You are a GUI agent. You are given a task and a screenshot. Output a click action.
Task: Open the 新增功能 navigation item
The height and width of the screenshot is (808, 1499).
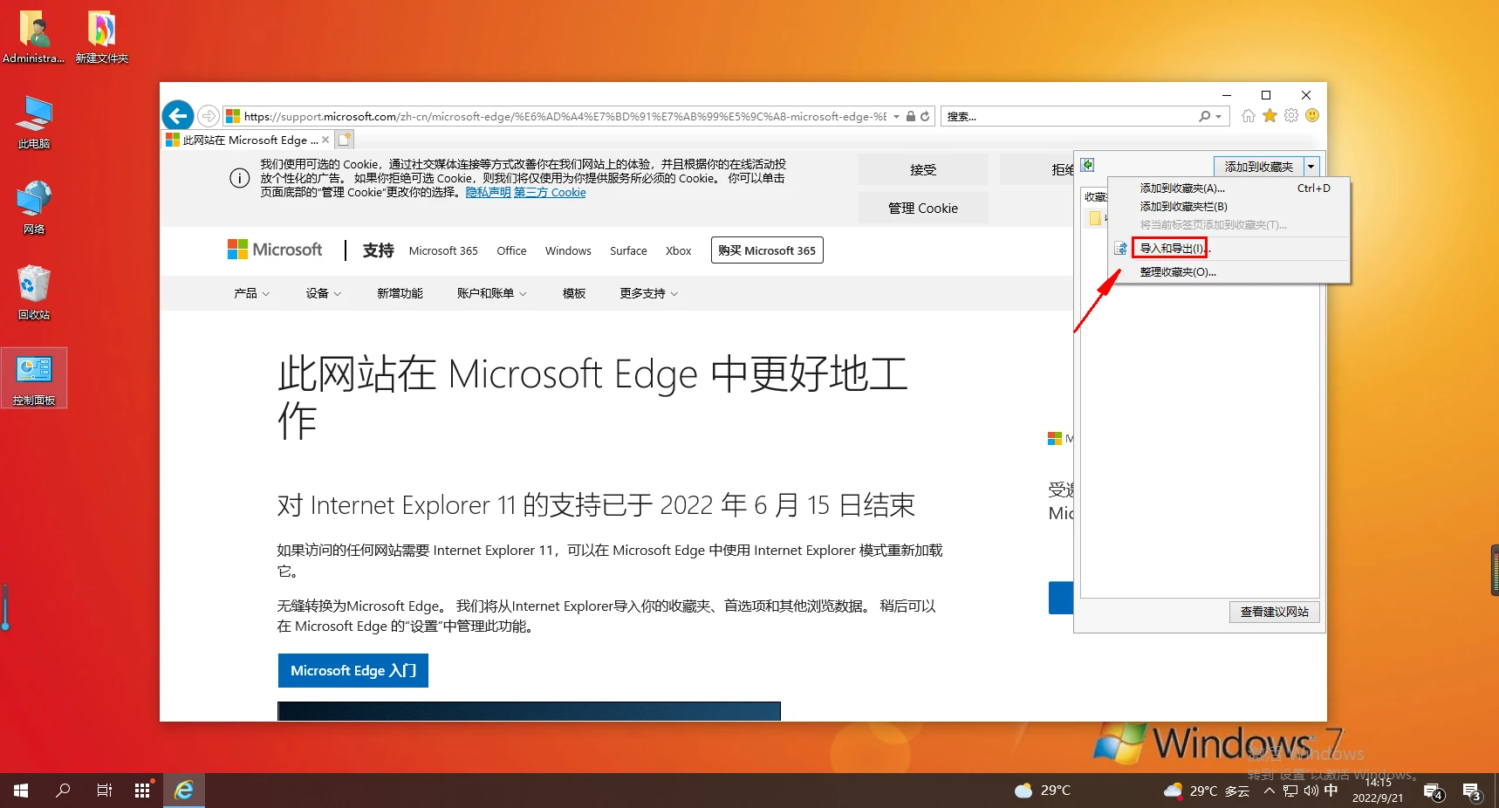[400, 293]
